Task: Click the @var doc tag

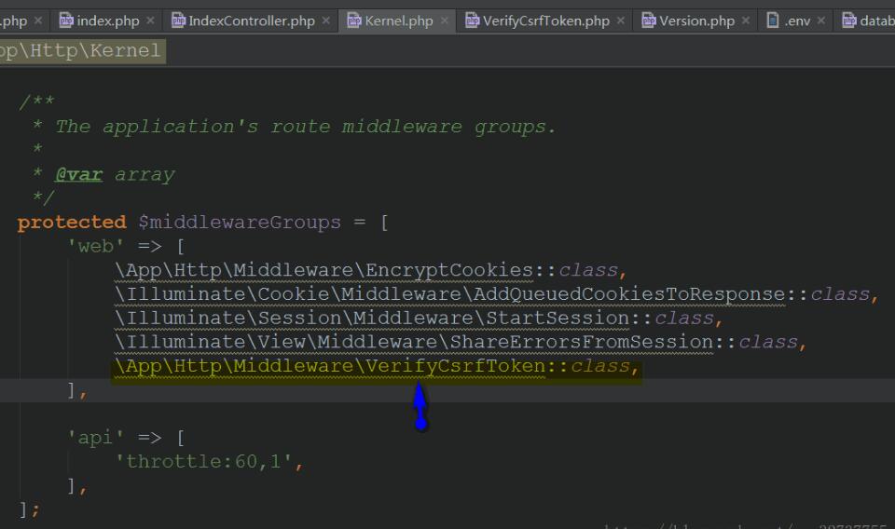Action: coord(78,174)
